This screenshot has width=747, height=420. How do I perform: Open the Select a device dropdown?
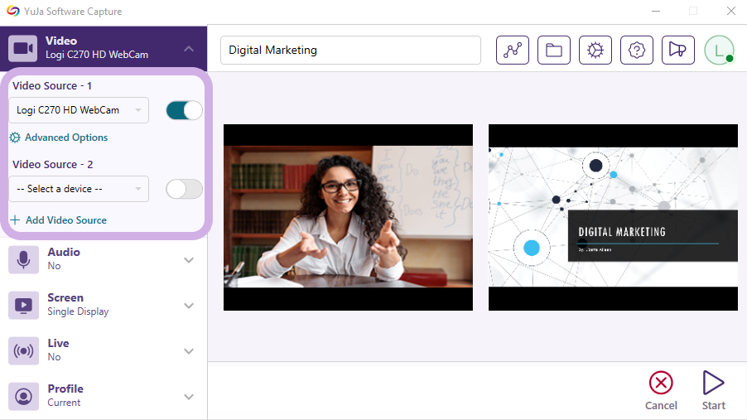(x=79, y=189)
